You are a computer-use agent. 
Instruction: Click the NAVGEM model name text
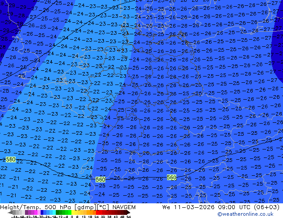pyautogui.click(x=124, y=207)
